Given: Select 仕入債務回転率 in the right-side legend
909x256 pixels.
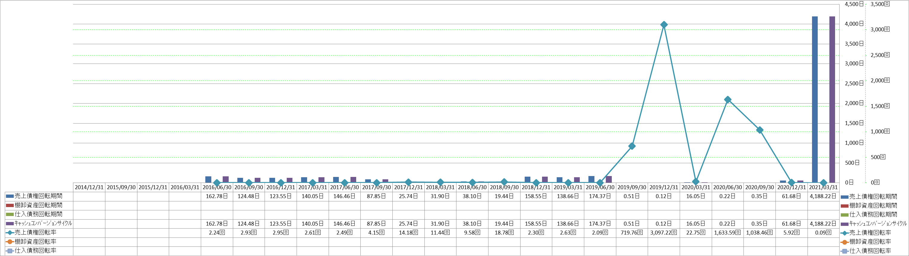Looking at the screenshot, I should 866,251.
